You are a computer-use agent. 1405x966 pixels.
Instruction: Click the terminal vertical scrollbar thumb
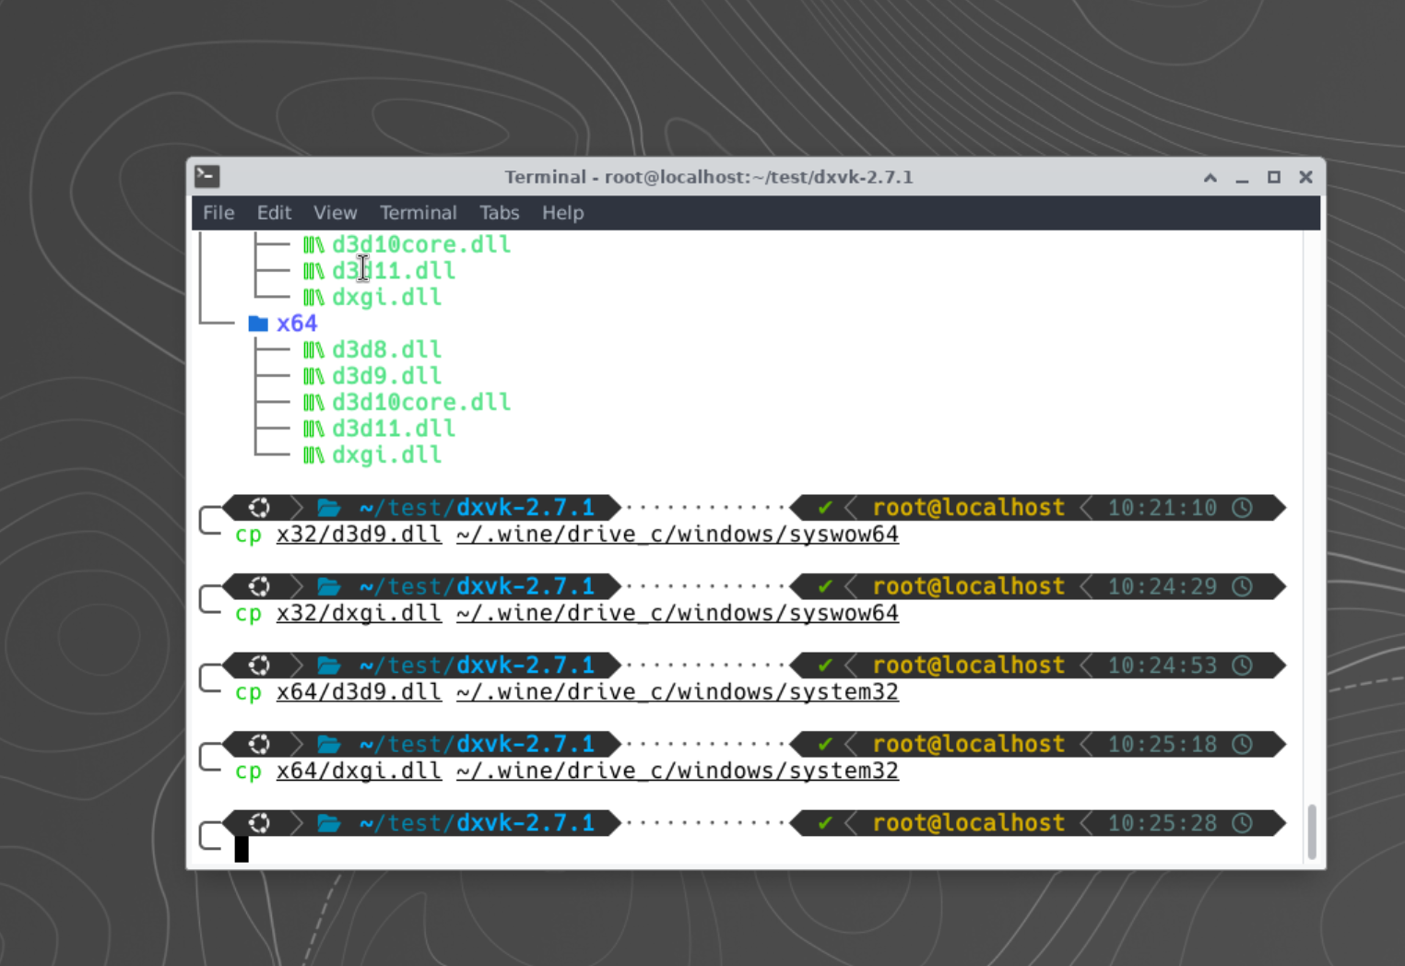1311,831
